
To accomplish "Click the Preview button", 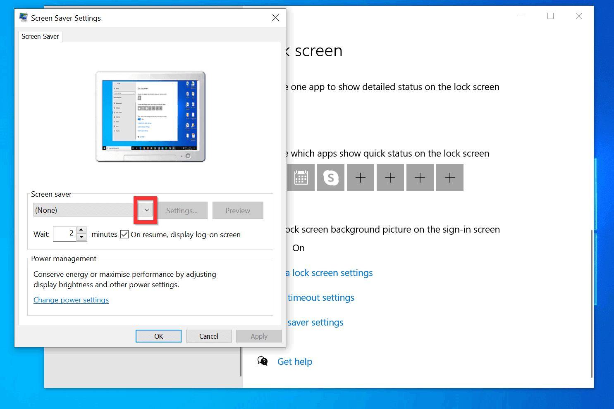I will pos(238,210).
